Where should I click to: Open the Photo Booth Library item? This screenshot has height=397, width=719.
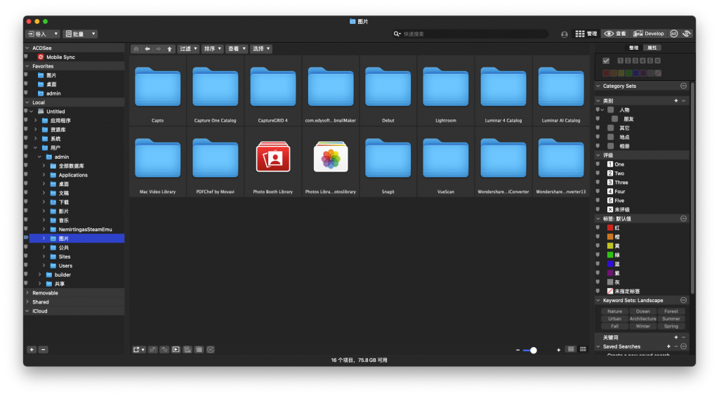coord(273,162)
